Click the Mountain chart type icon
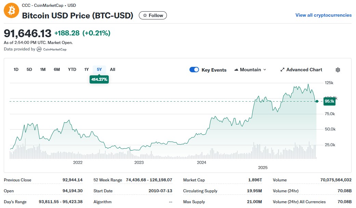 (x=236, y=70)
